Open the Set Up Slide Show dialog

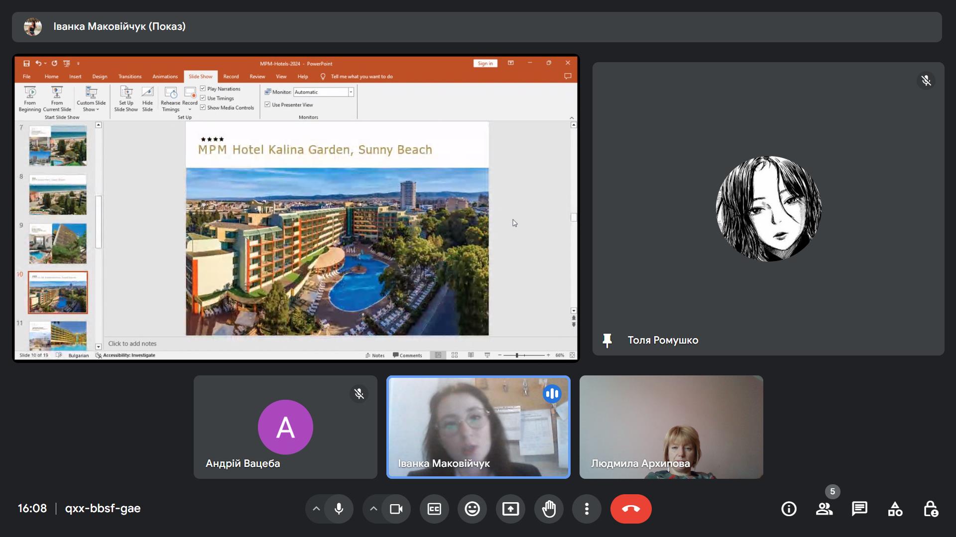pyautogui.click(x=126, y=99)
